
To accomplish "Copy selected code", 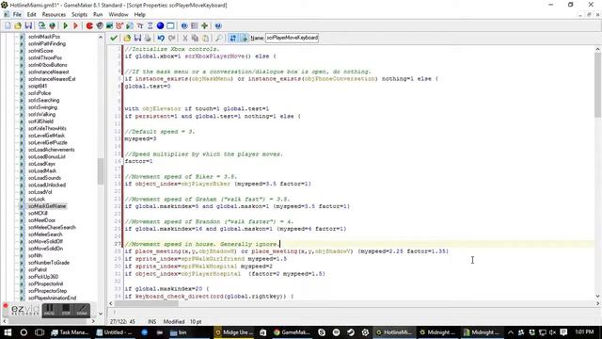I will [x=195, y=38].
